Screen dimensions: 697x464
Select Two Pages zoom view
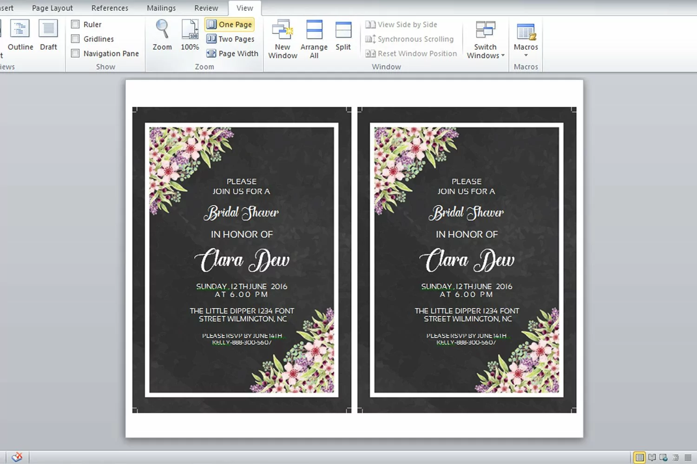230,39
